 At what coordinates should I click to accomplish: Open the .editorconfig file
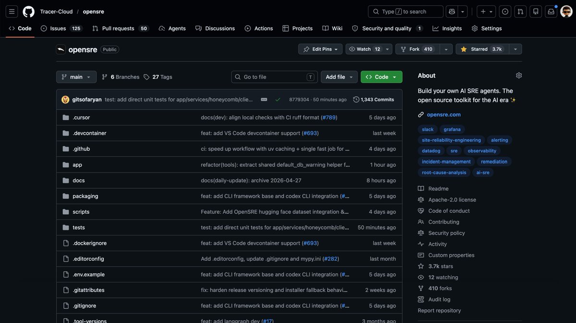[x=88, y=259]
